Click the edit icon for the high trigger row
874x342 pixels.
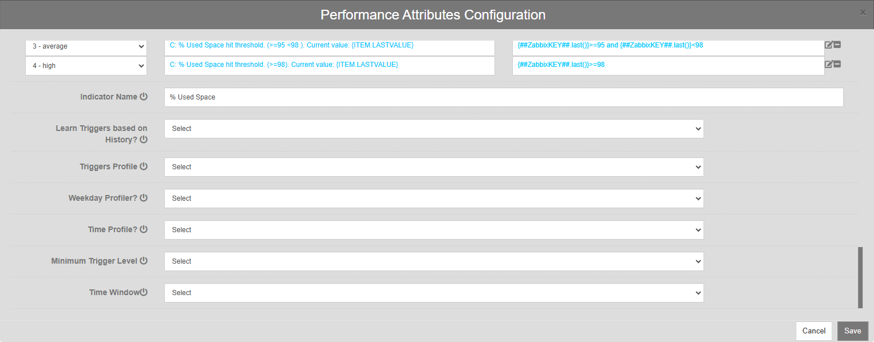click(x=828, y=65)
